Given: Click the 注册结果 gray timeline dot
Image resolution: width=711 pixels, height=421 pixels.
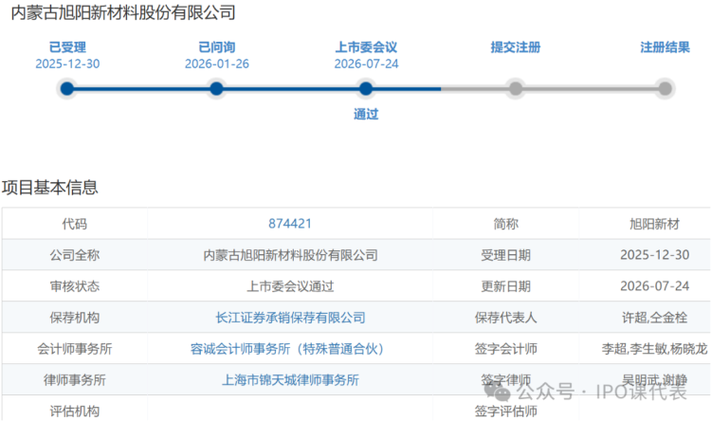Looking at the screenshot, I should coord(665,88).
